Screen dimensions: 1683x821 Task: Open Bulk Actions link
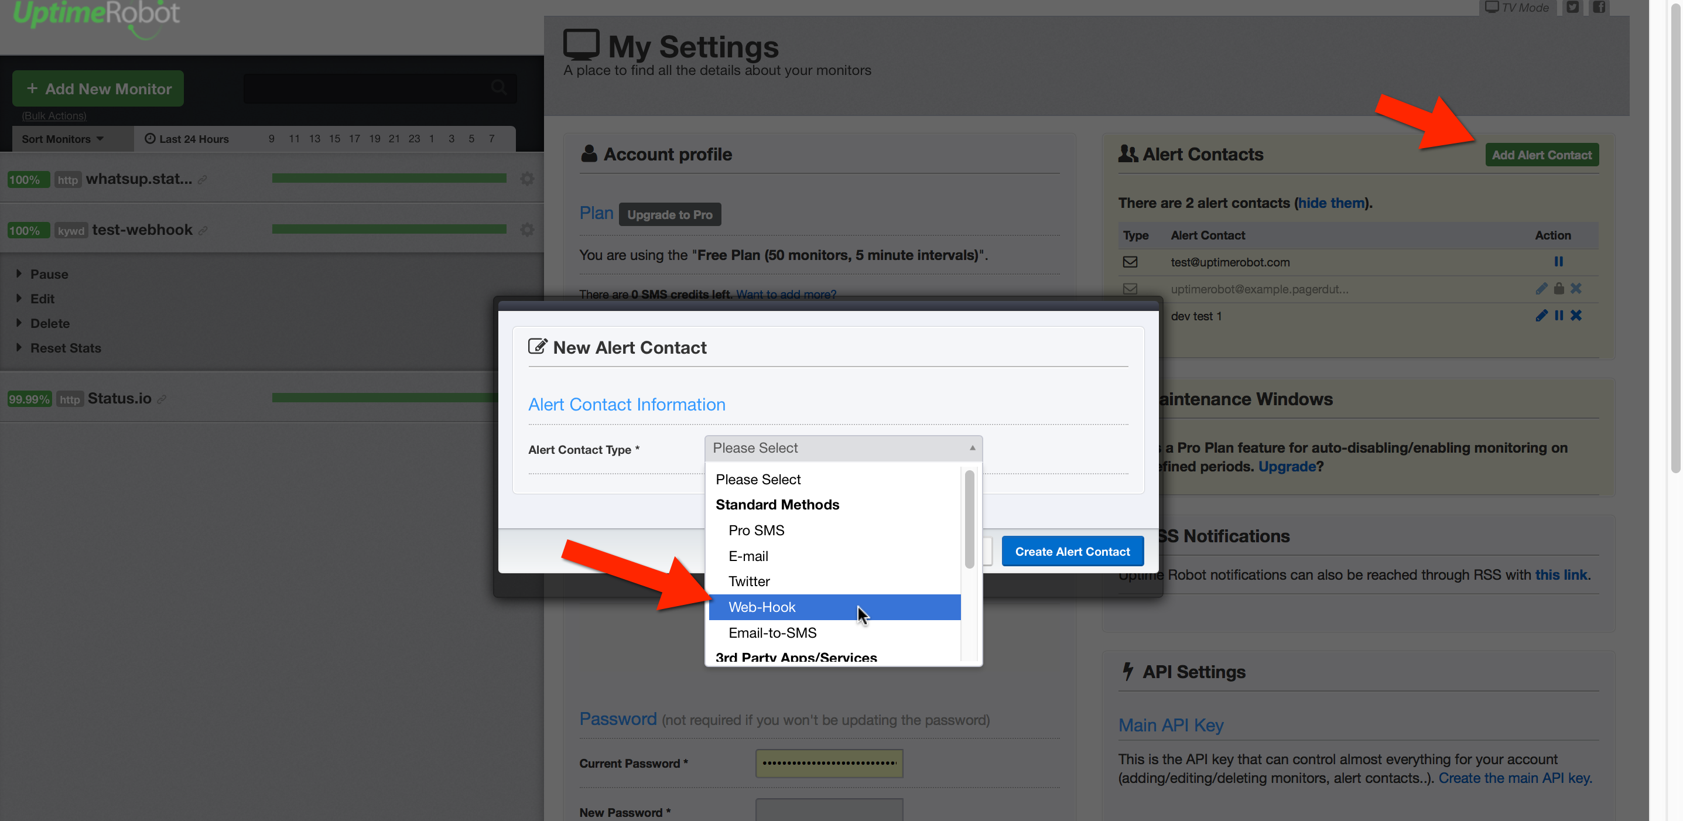(54, 115)
